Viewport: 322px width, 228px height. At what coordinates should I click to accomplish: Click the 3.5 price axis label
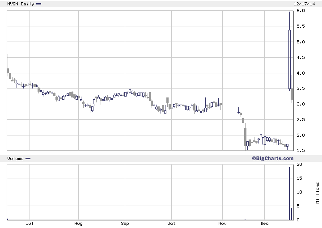[301, 89]
